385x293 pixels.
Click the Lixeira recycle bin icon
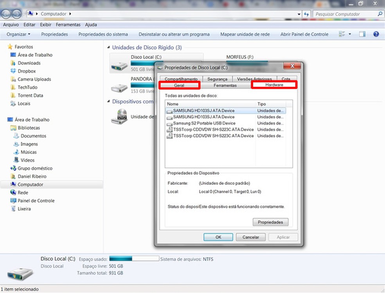click(14, 209)
